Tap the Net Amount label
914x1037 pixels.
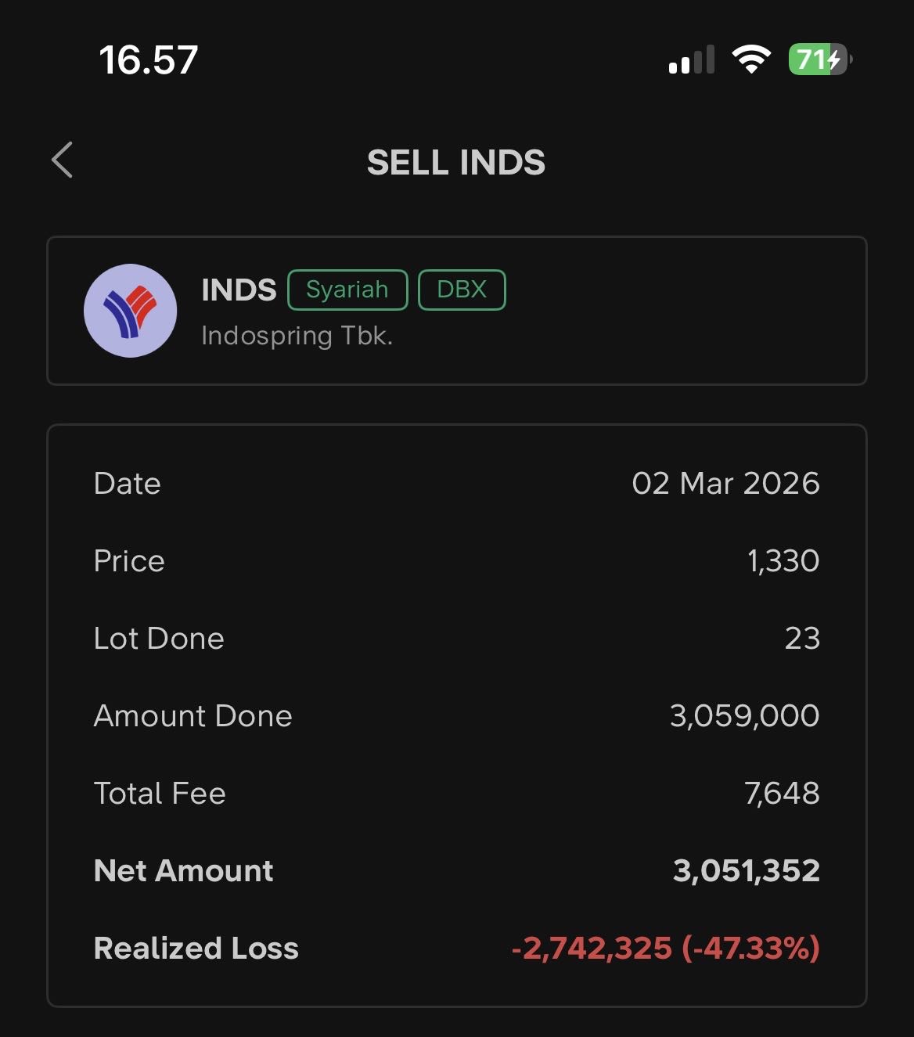click(x=184, y=871)
